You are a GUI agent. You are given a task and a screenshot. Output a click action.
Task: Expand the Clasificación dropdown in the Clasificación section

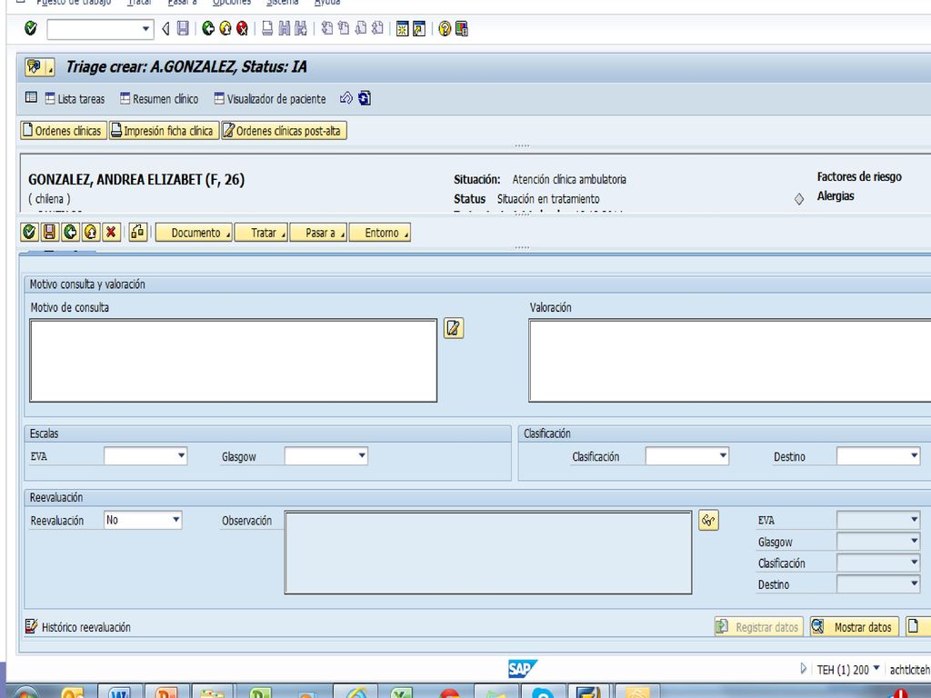click(723, 456)
